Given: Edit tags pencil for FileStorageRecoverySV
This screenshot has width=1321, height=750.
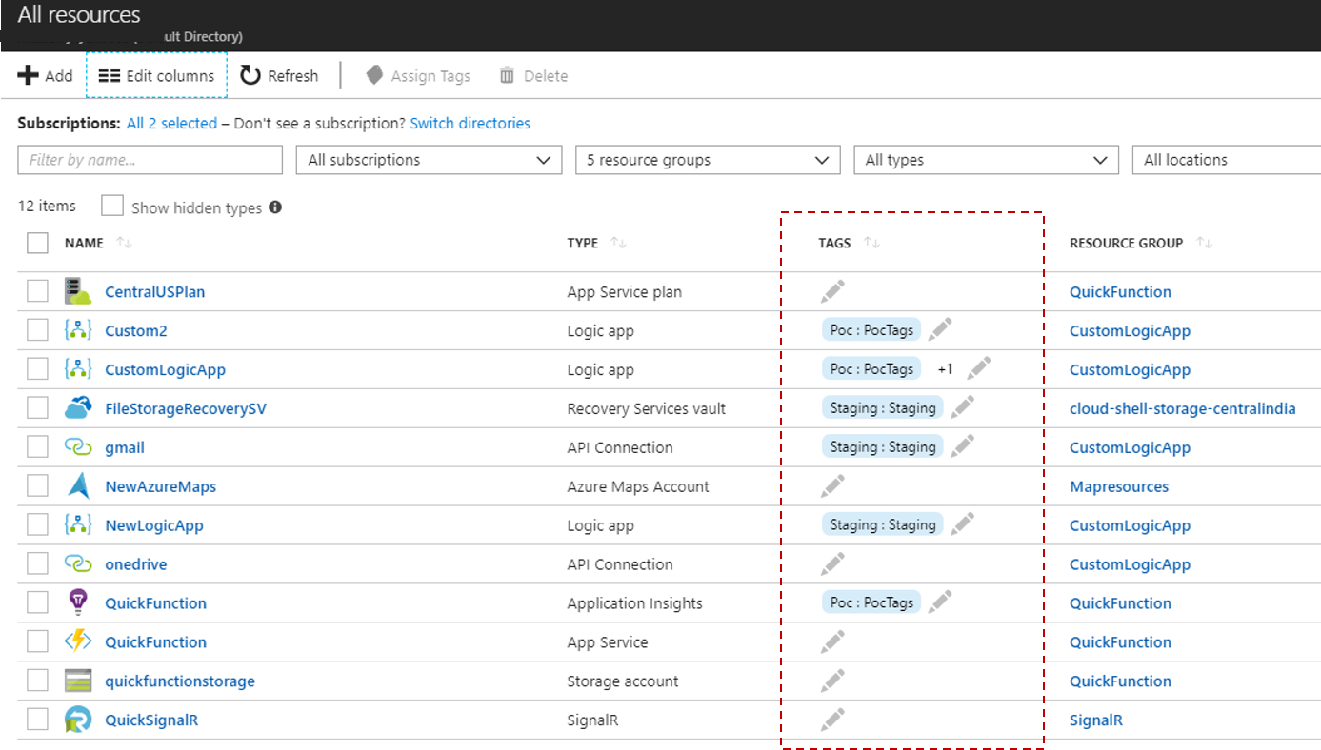Looking at the screenshot, I should [x=963, y=407].
